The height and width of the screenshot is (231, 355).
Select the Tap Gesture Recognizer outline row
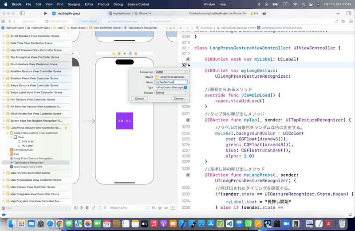coord(35,163)
